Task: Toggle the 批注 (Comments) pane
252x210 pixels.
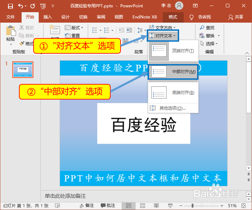Action: coord(108,205)
